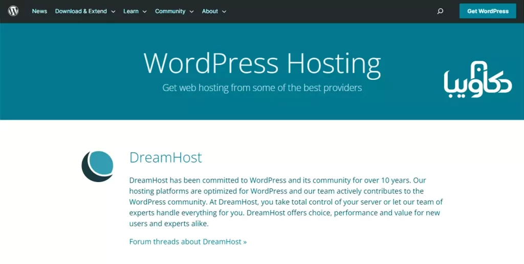Open the About menu

[x=210, y=11]
